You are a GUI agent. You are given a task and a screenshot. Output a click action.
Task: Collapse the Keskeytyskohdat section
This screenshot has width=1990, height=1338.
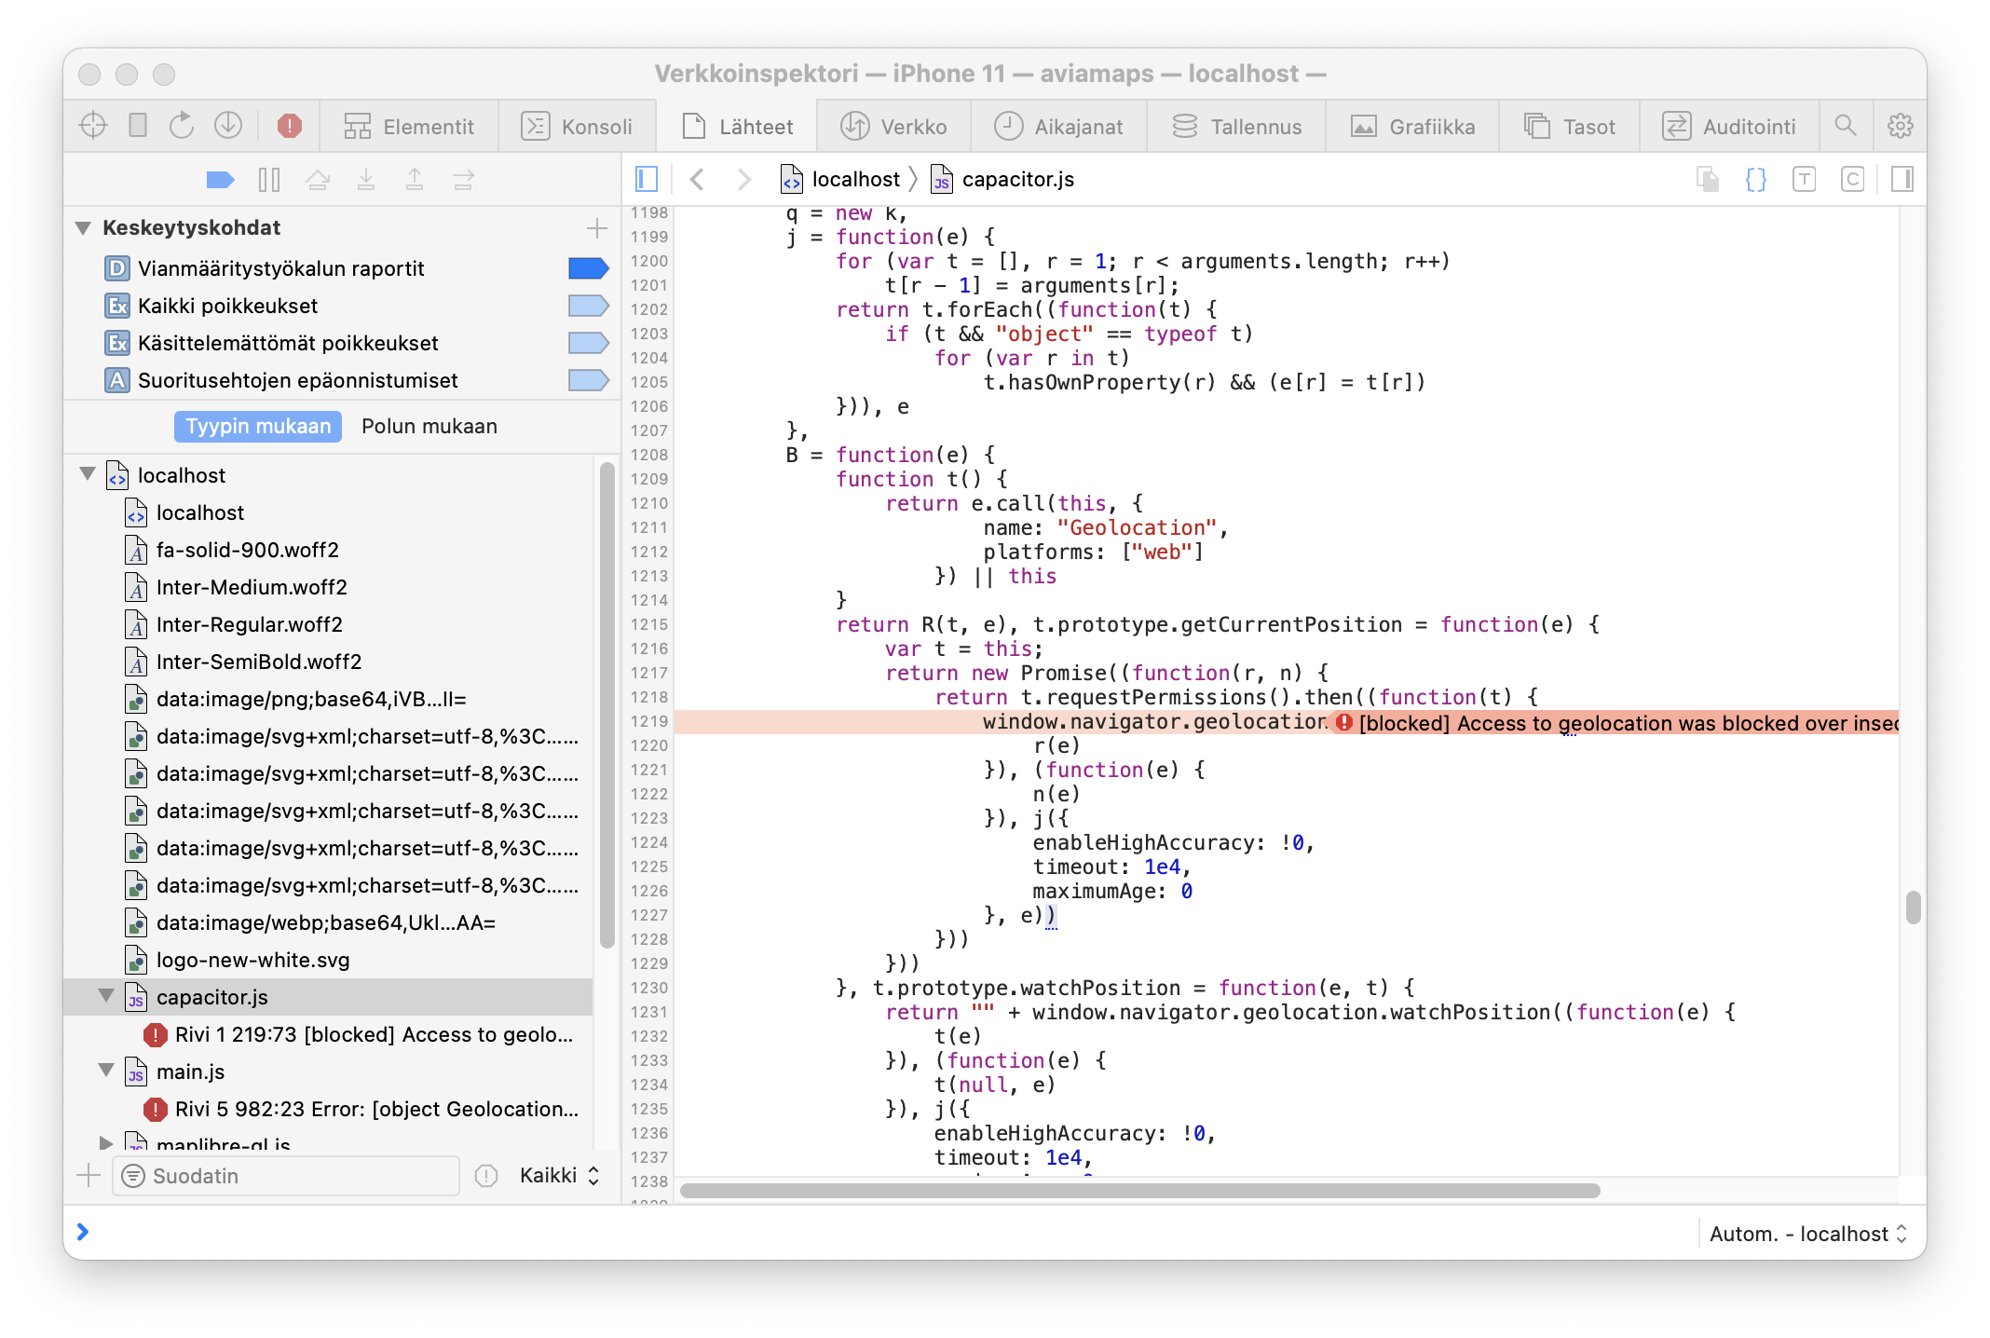point(84,227)
